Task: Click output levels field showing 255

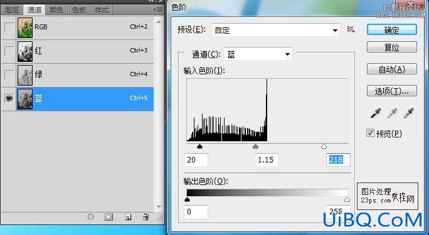Action: coord(338,211)
